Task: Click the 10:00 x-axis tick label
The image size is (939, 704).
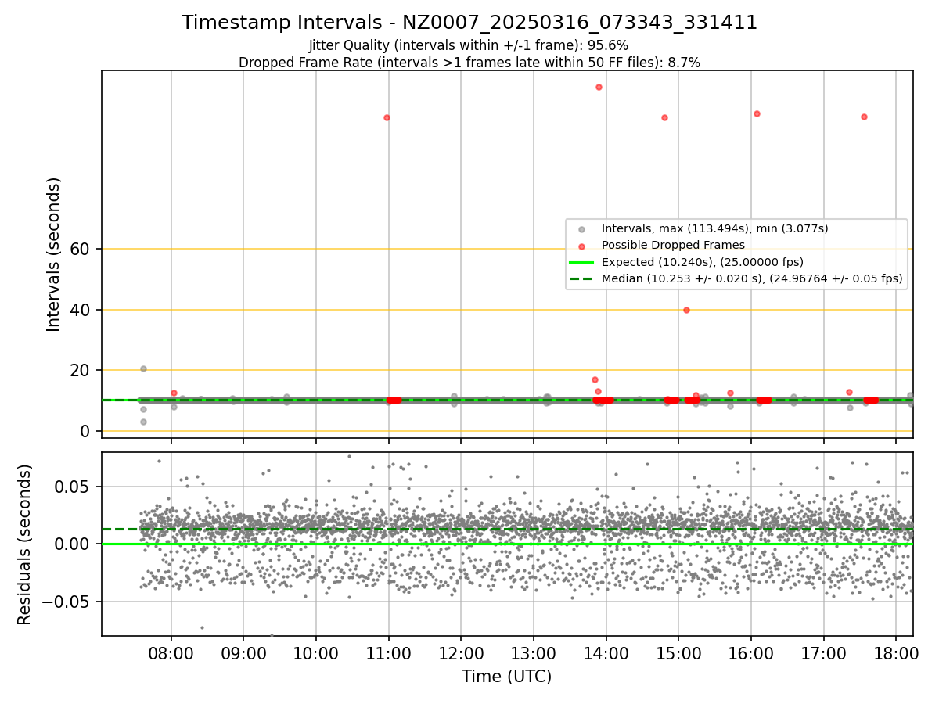Action: (316, 654)
